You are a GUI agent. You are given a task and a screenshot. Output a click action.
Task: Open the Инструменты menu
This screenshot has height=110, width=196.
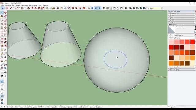pos(33,5)
